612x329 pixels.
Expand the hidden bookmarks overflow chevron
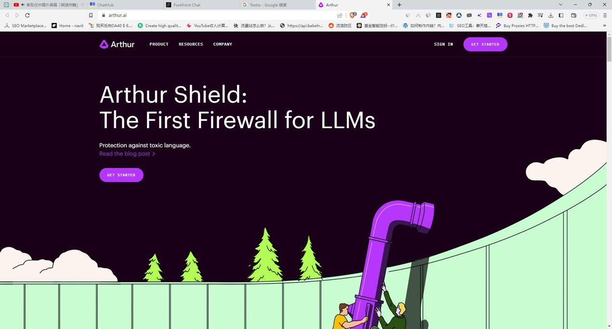coord(604,26)
